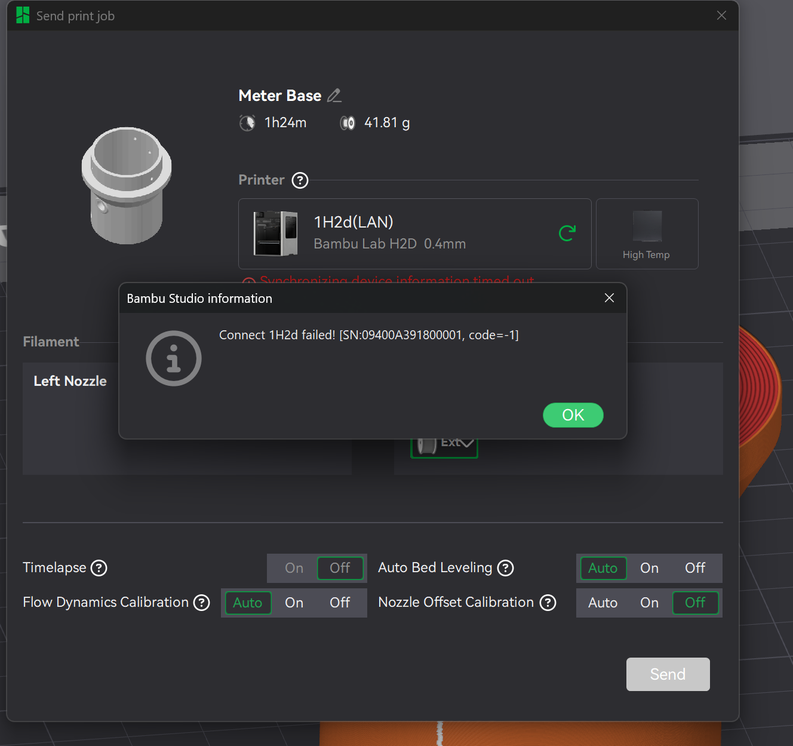The image size is (793, 746).
Task: Open the Nozzle Offset Calibration help icon
Action: click(548, 603)
